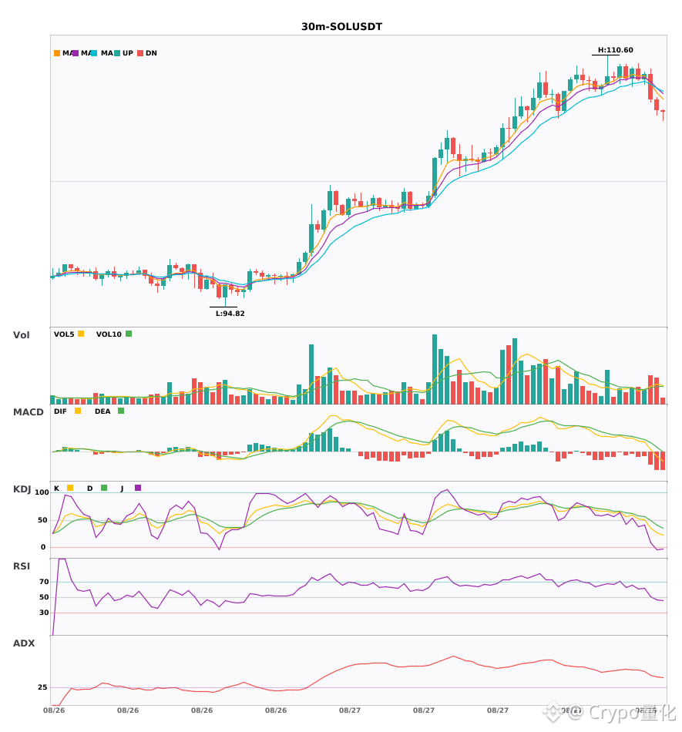Click the Vol panel label
The width and height of the screenshot is (682, 732).
pyautogui.click(x=21, y=334)
